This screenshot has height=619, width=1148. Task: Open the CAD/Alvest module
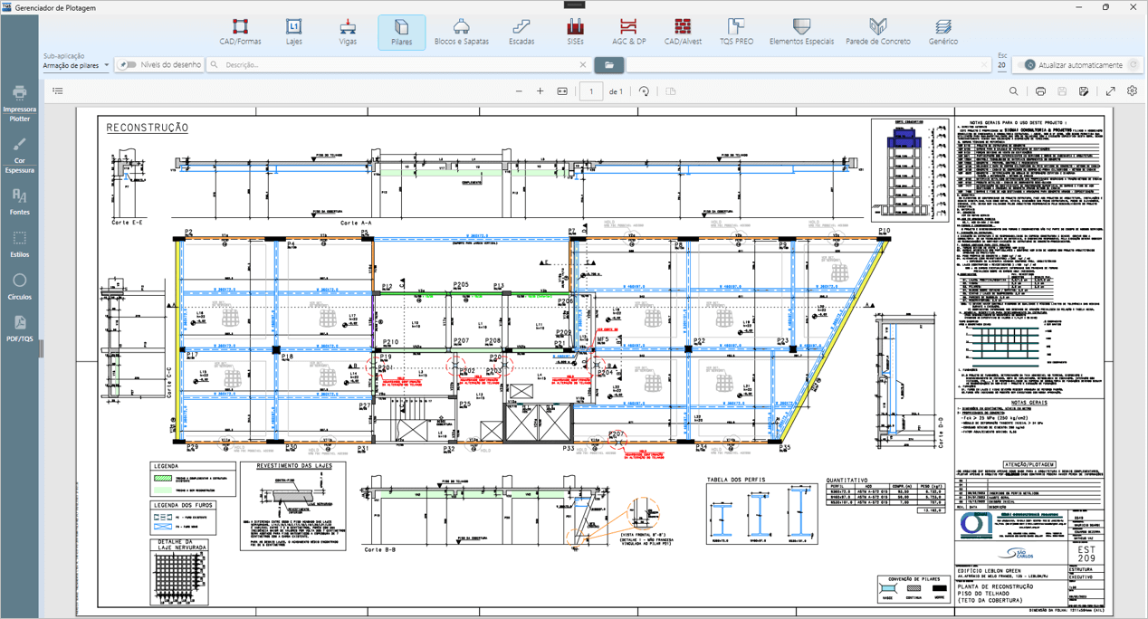[683, 32]
